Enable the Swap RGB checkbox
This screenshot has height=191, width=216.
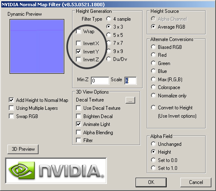coord(11,116)
